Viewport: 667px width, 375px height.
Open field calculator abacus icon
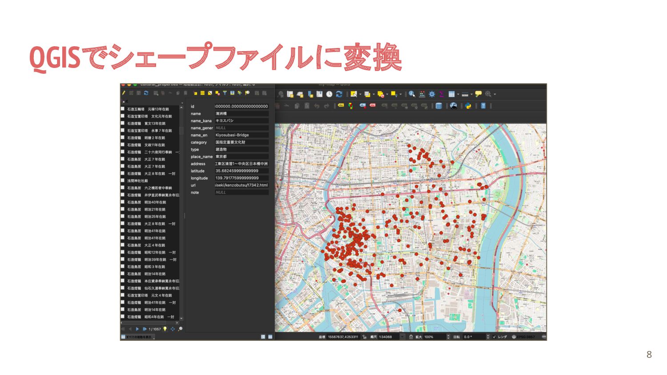[x=422, y=94]
